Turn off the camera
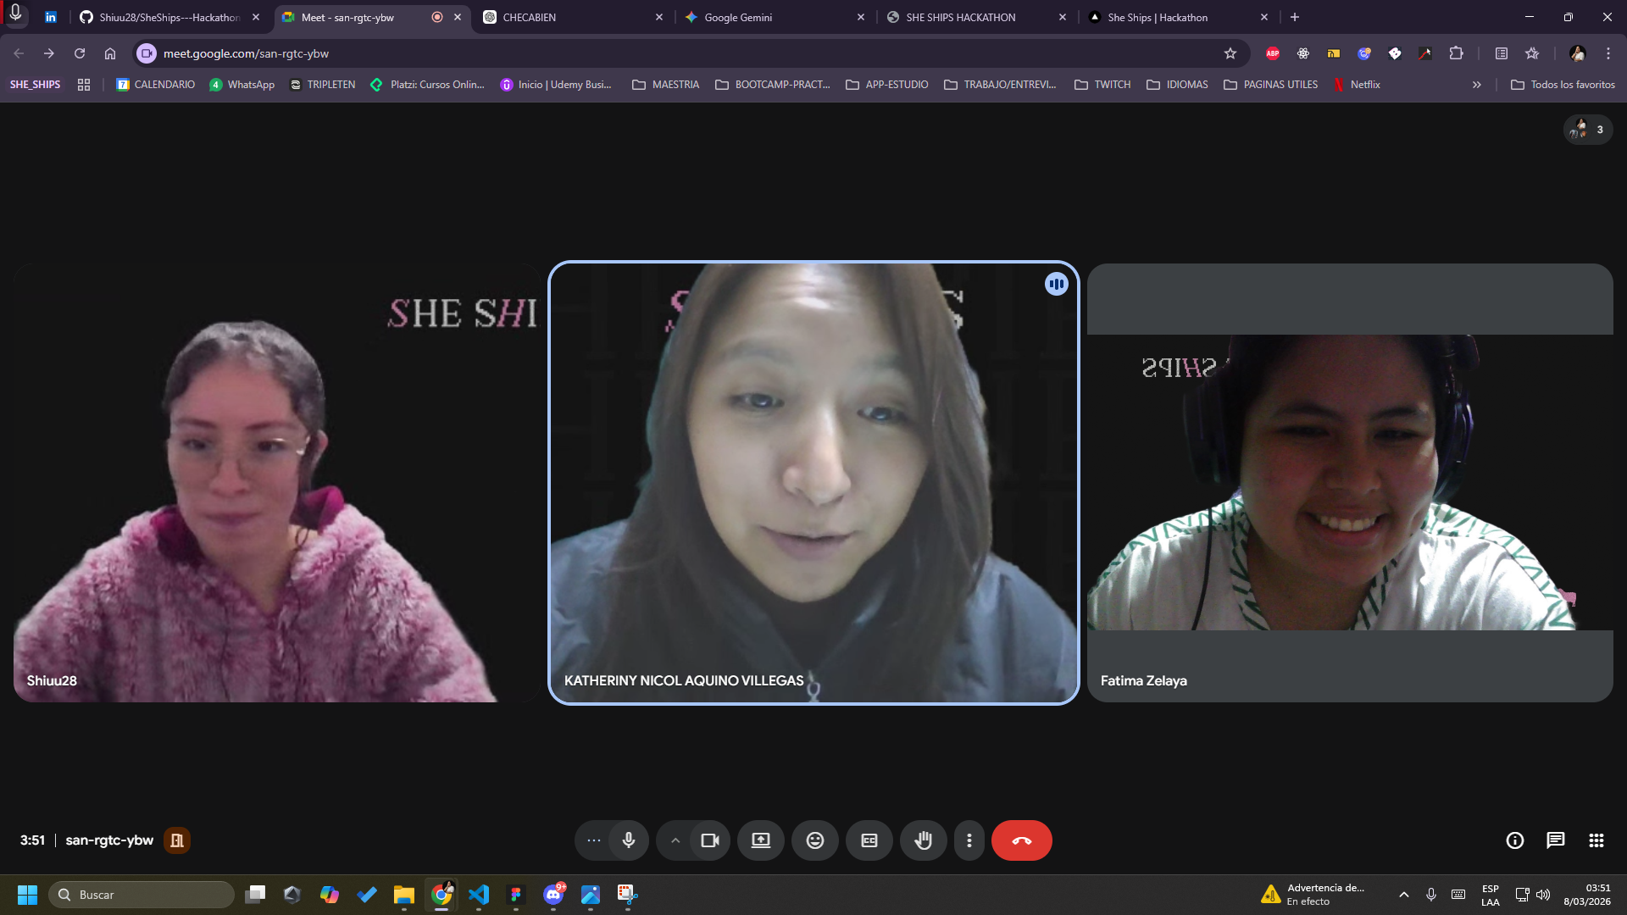The height and width of the screenshot is (915, 1627). tap(709, 840)
